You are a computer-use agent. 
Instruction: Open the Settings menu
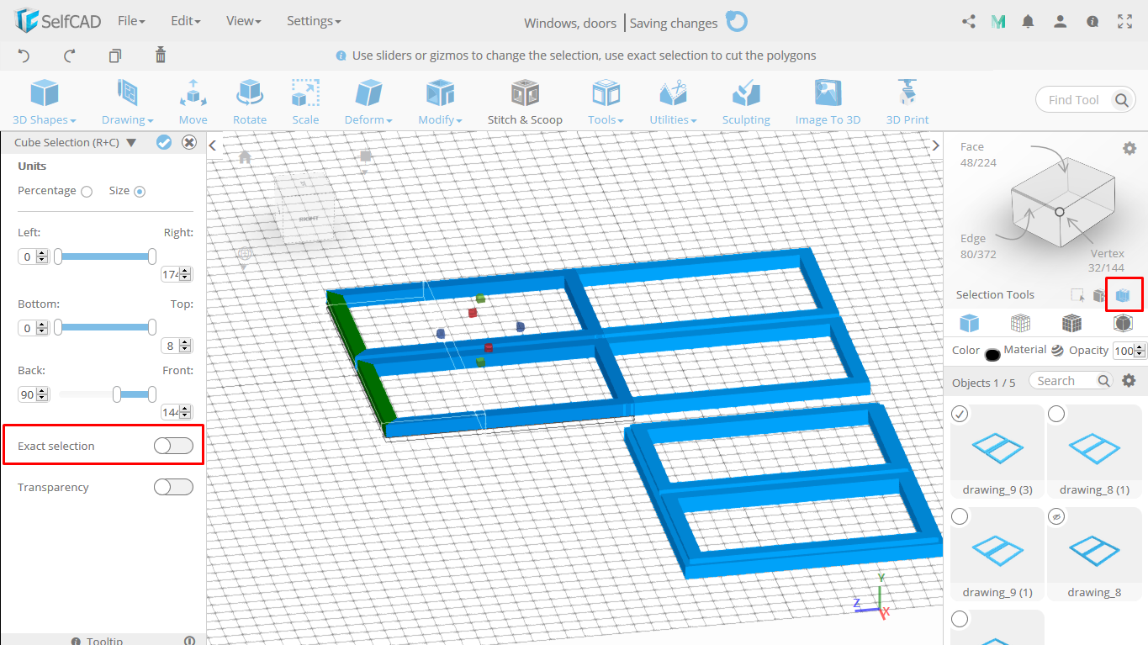314,21
